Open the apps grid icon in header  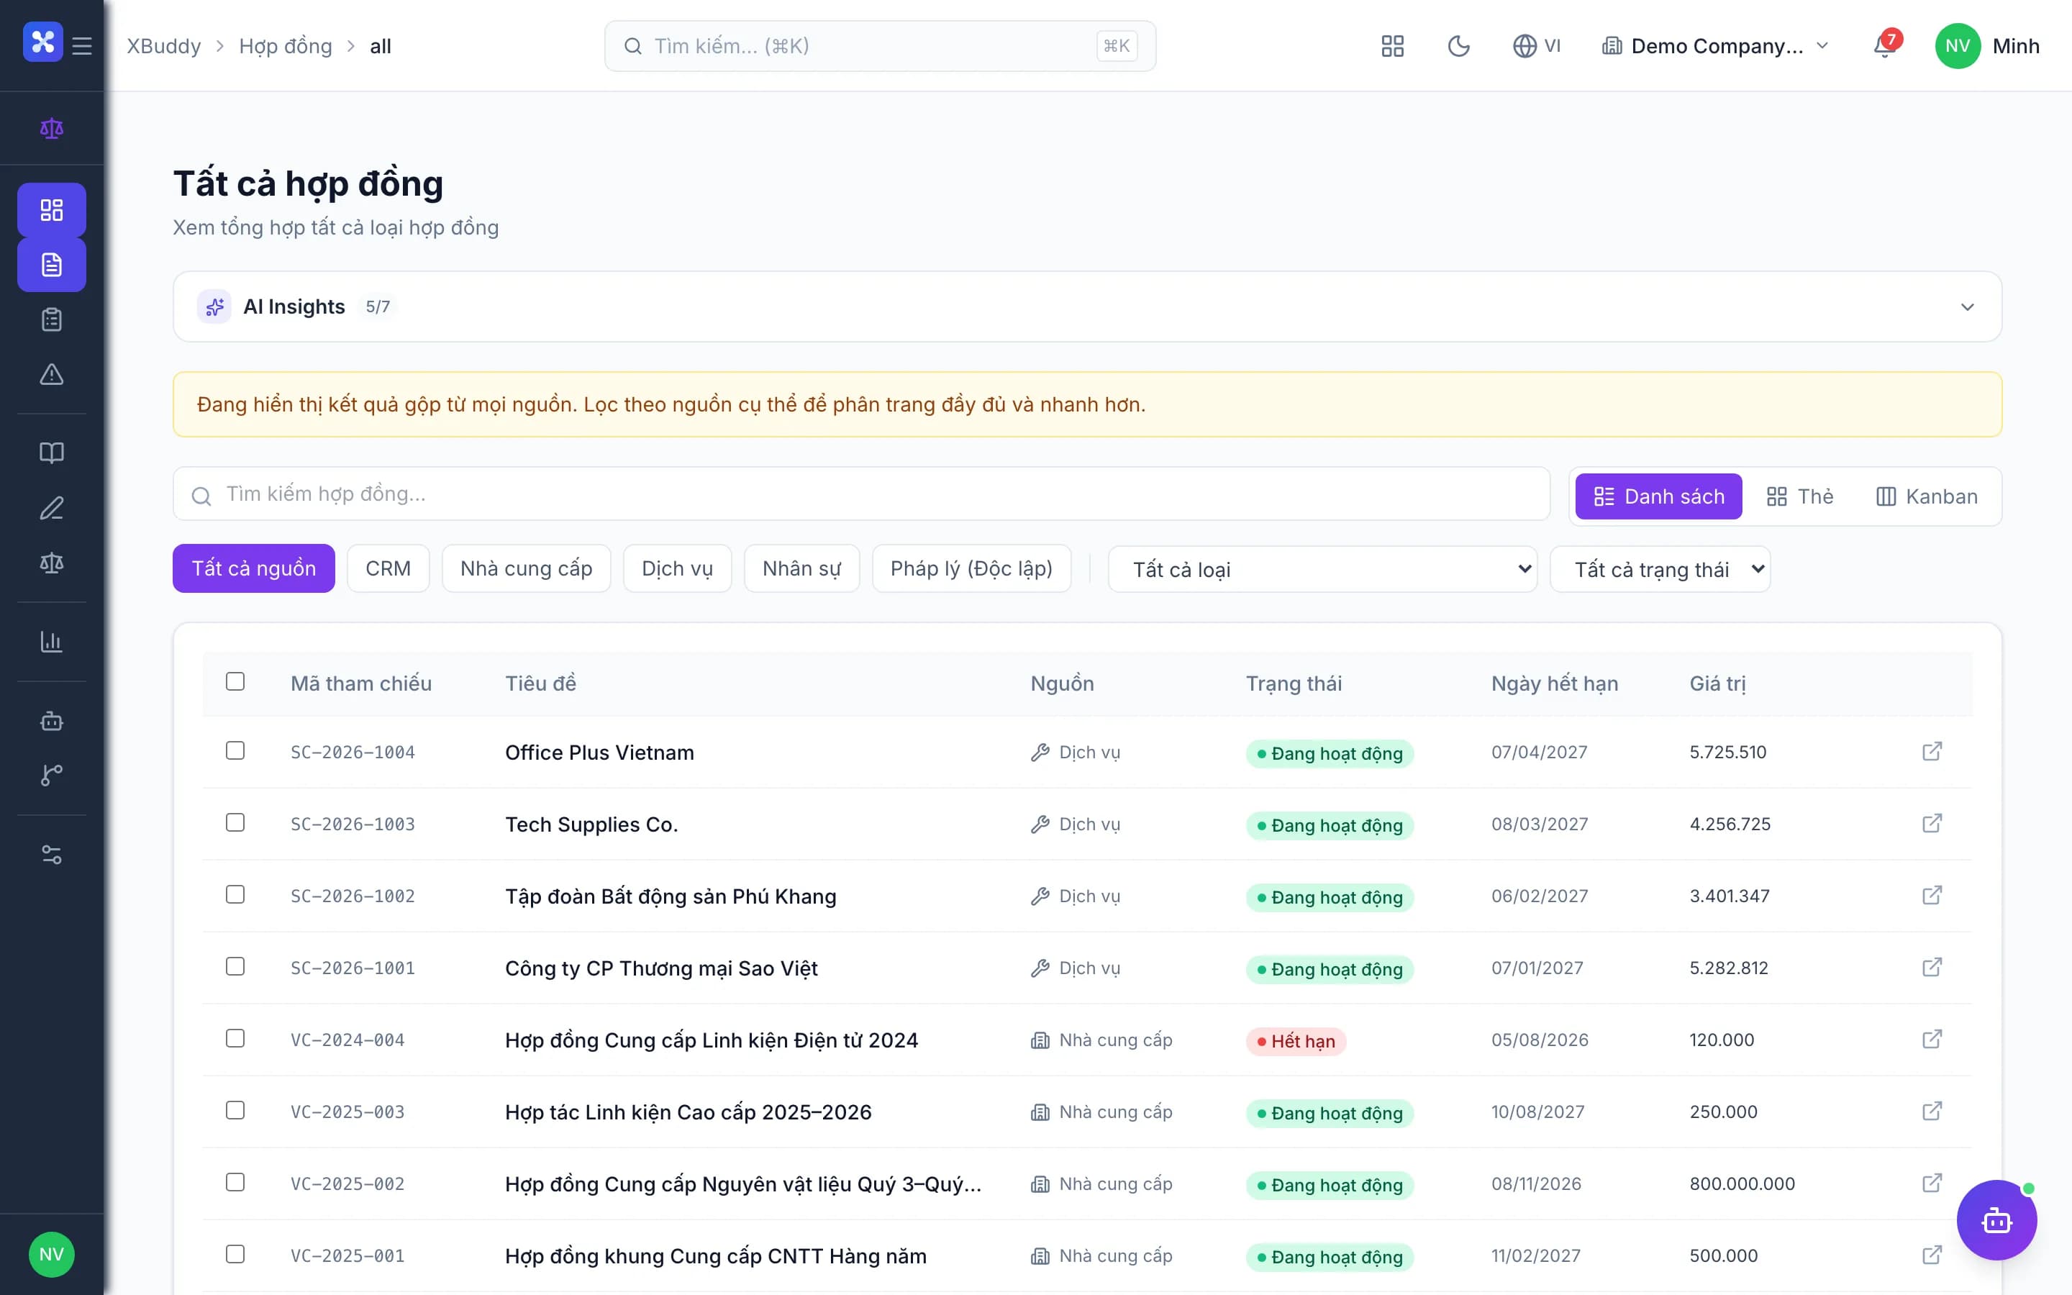pyautogui.click(x=1392, y=46)
